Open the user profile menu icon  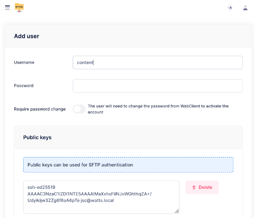(x=245, y=8)
